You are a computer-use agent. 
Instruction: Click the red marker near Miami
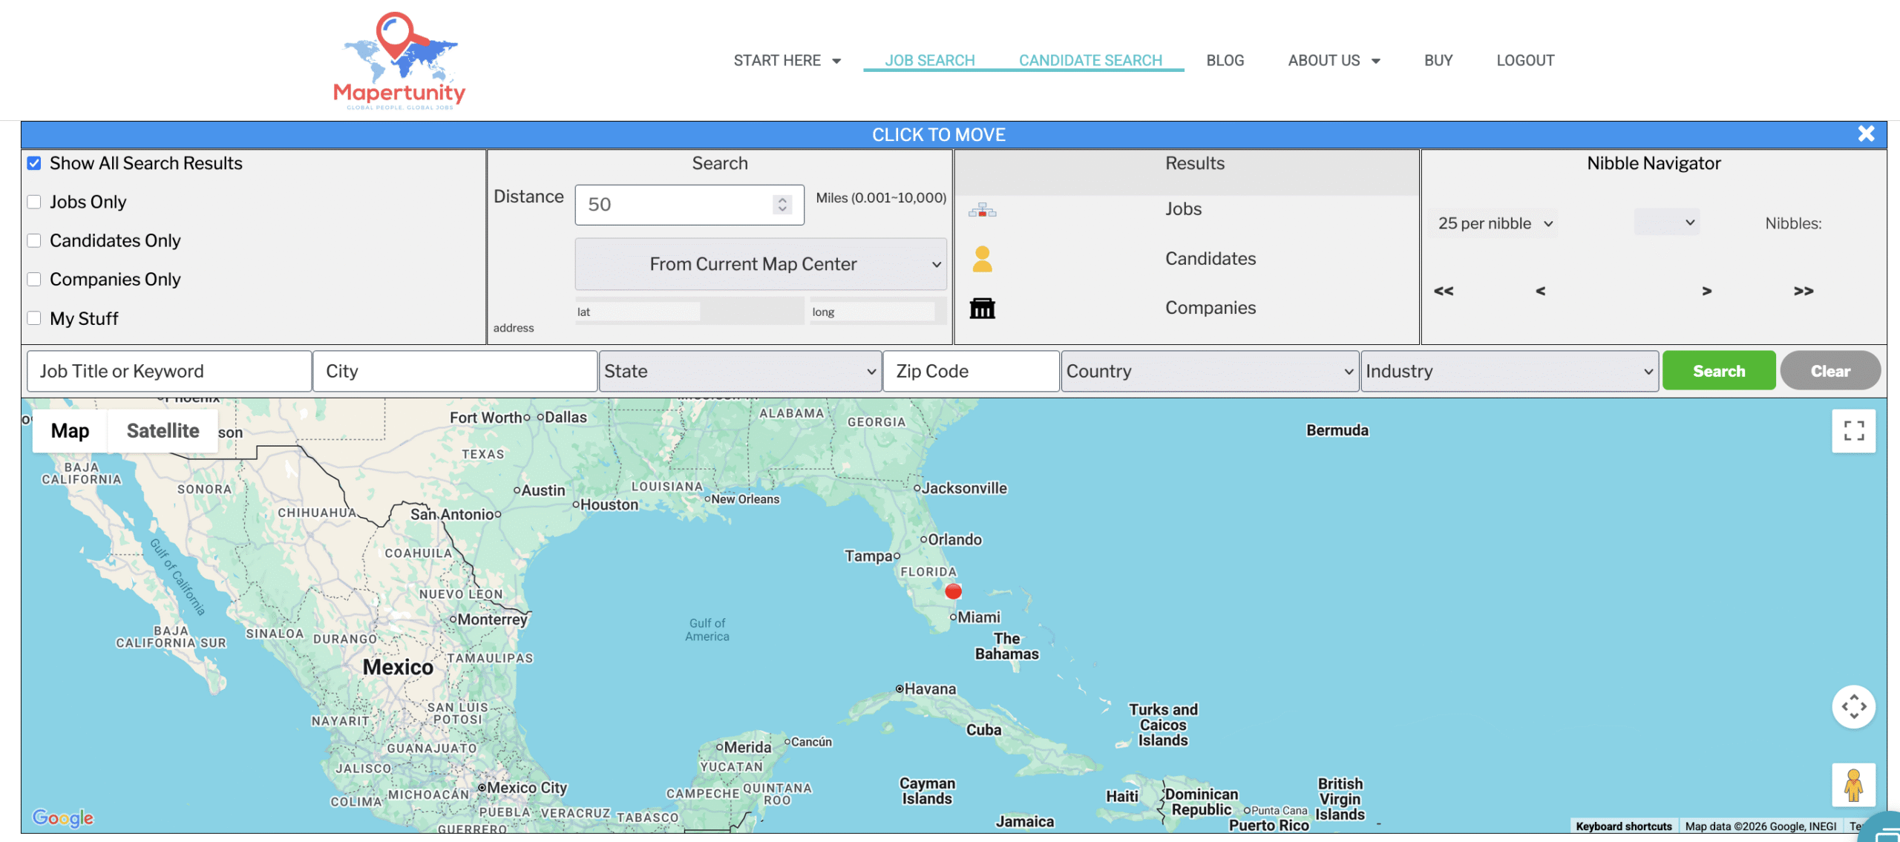953,591
